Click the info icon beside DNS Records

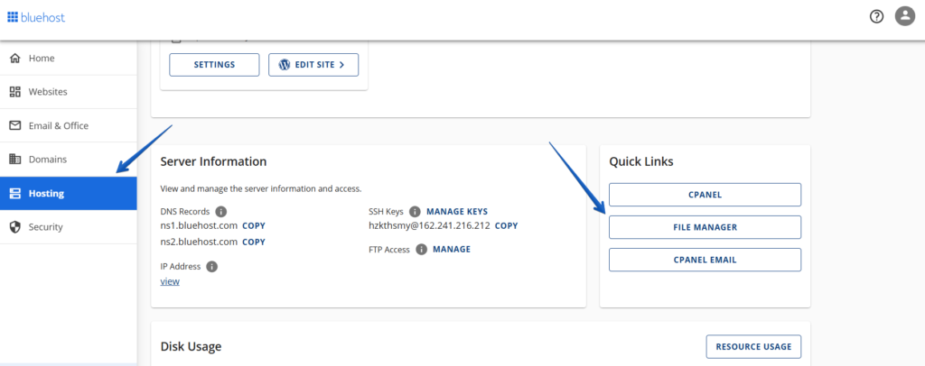click(220, 211)
